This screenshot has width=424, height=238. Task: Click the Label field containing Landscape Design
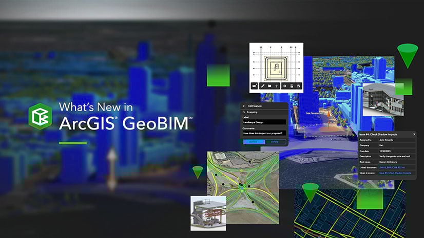coord(264,122)
